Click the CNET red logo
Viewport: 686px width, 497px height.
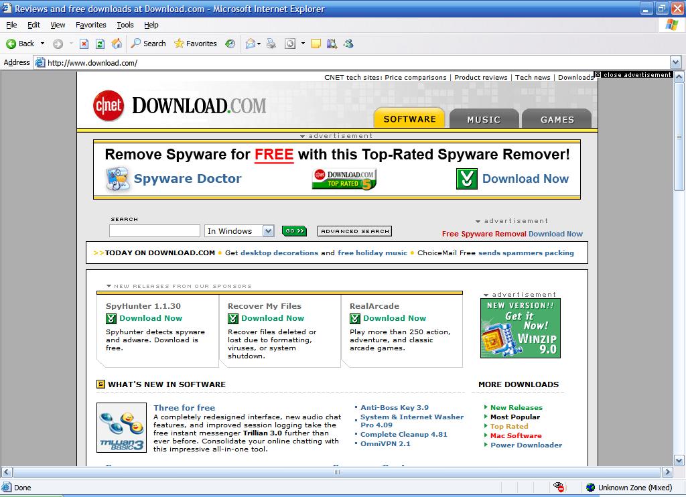[108, 105]
